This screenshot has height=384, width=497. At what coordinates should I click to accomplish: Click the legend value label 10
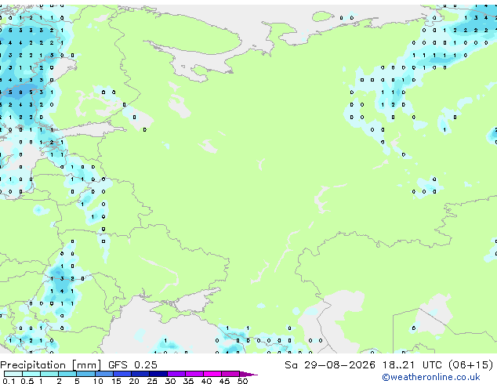pos(98,381)
